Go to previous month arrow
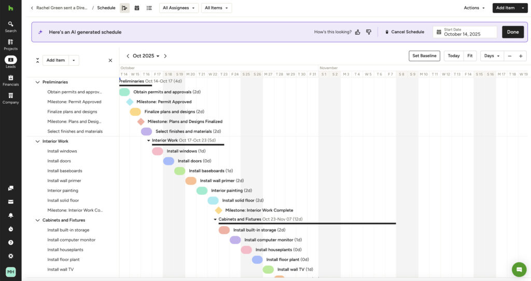 (x=128, y=56)
